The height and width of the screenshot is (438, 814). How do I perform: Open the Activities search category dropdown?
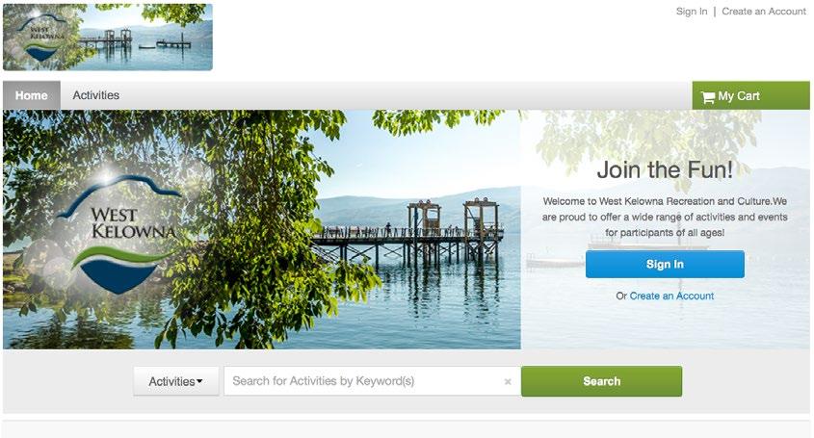[176, 381]
